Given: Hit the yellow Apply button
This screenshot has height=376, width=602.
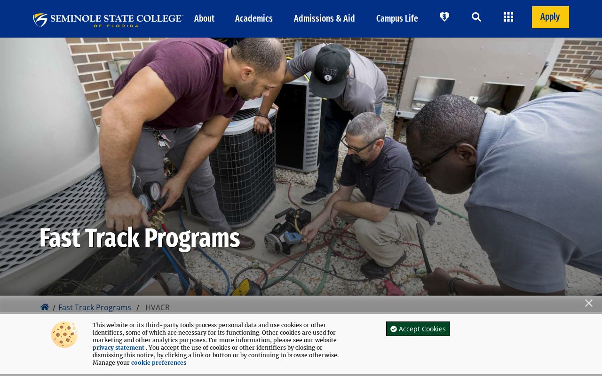Looking at the screenshot, I should point(550,17).
